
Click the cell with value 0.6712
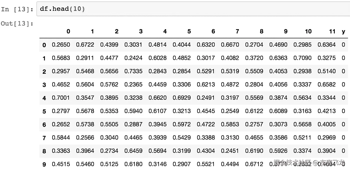254,164
